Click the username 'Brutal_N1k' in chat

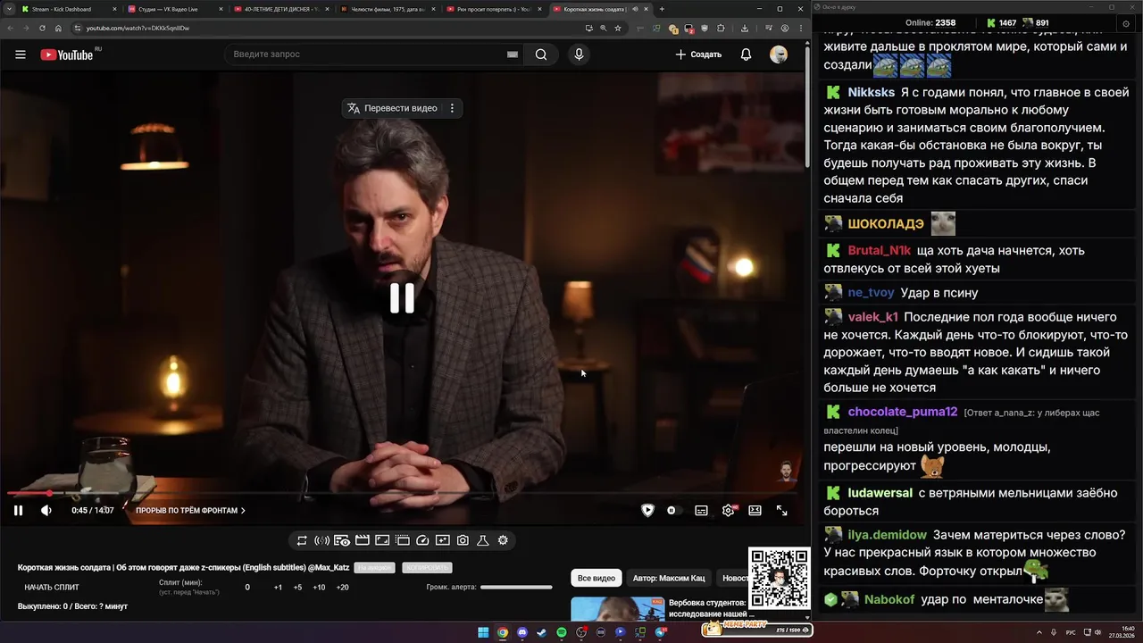[x=880, y=251]
